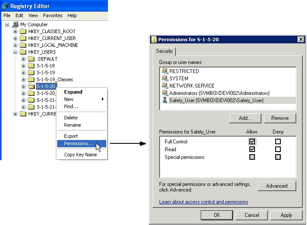The width and height of the screenshot is (307, 225).
Task: Open Learn about access control link
Action: coord(204,202)
